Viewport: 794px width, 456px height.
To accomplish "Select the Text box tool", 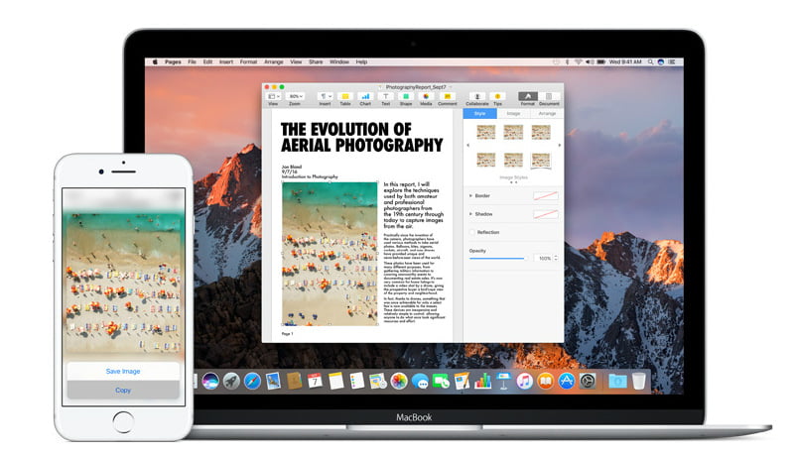I will pyautogui.click(x=386, y=97).
